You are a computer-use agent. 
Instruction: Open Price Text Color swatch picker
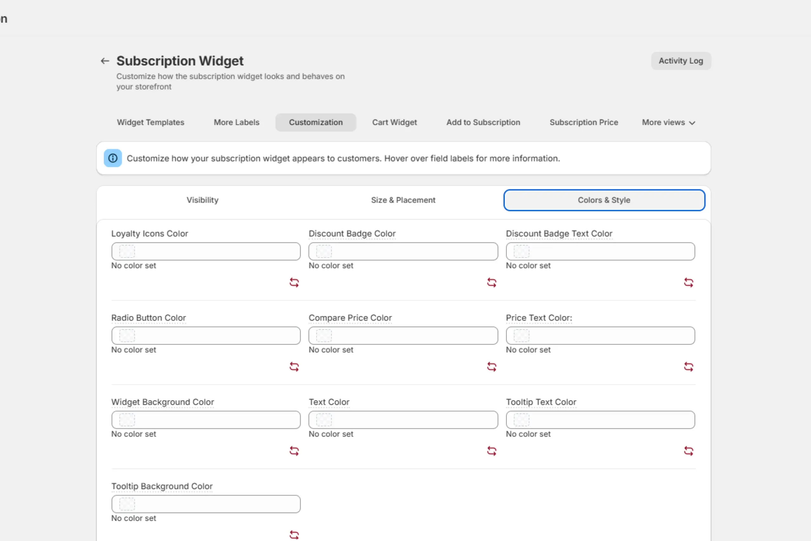521,336
